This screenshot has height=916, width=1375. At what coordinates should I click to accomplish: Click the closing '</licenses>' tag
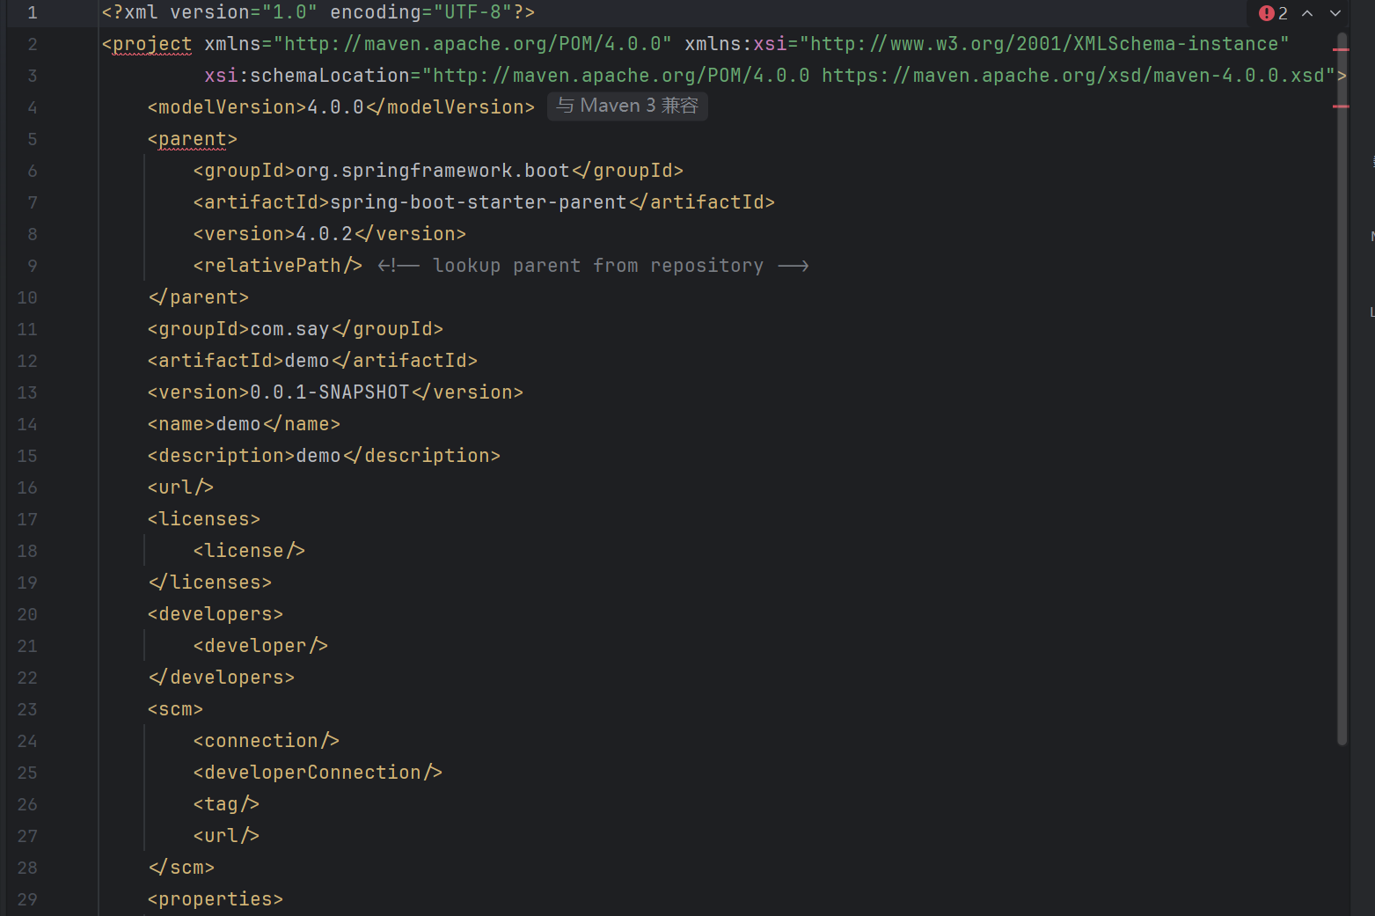210,583
